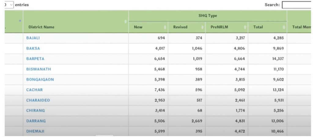Select BAKSA New value 4,017
The width and height of the screenshot is (313, 138).
pyautogui.click(x=160, y=48)
